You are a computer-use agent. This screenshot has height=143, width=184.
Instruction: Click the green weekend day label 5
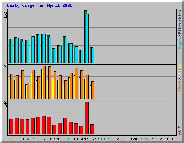[x=33, y=139]
